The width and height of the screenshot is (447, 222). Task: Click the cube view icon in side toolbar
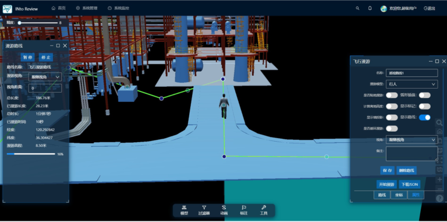click(439, 150)
